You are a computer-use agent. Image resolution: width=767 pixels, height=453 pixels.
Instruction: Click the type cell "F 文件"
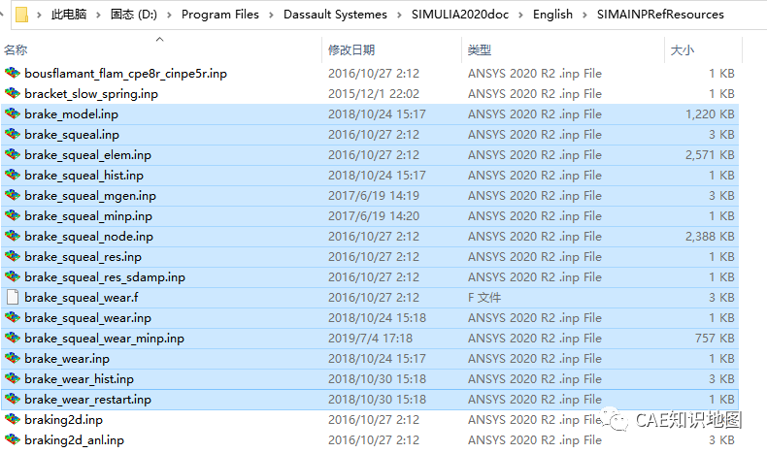click(x=484, y=297)
